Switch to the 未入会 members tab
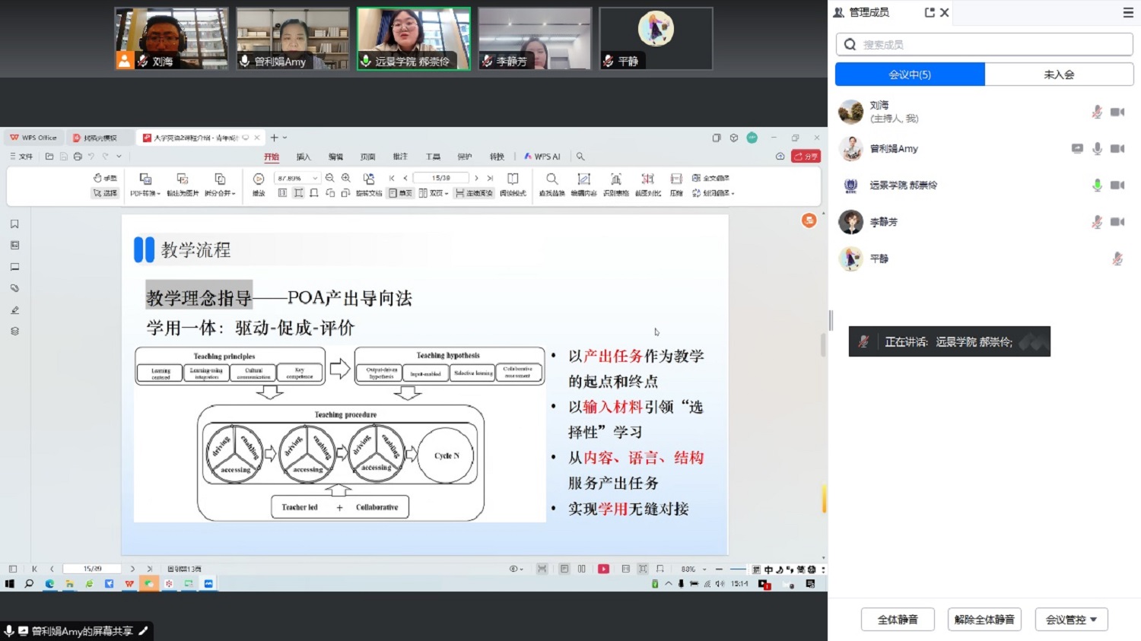 (1059, 75)
